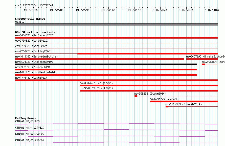The image size is (225, 146).
Task: Select ruler position 138772790
Action: (x=82, y=10)
